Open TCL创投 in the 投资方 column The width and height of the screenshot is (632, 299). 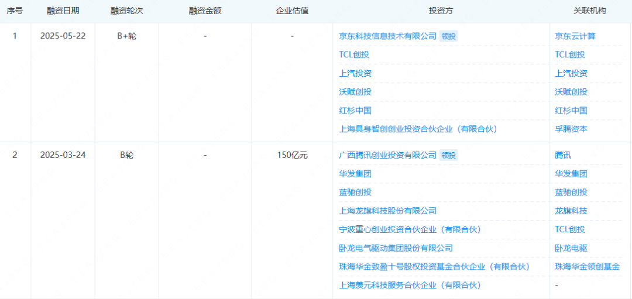354,55
